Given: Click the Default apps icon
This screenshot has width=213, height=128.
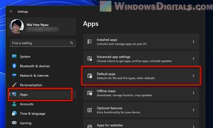Looking at the screenshot, I should coord(90,76).
